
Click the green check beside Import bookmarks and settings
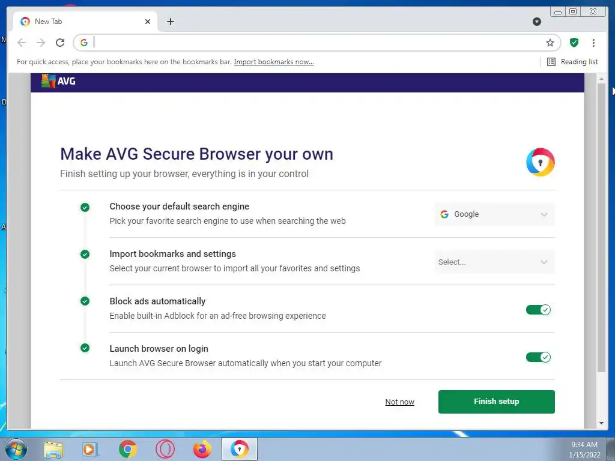(x=85, y=255)
